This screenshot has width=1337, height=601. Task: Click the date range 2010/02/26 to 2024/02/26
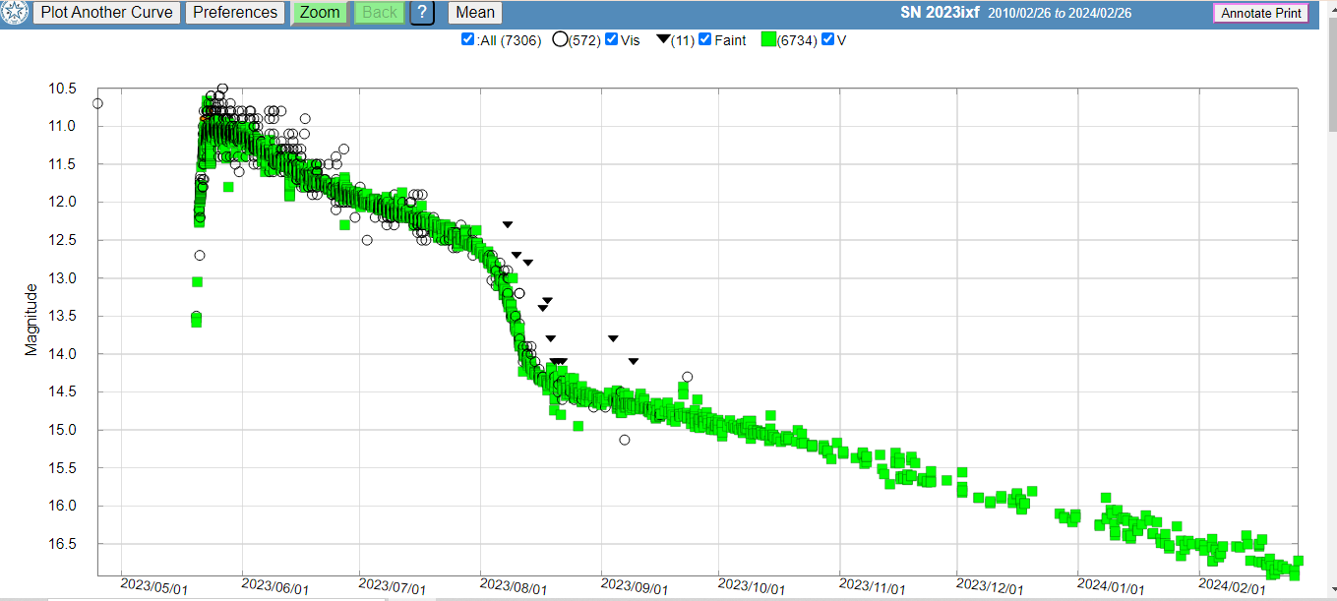(x=1059, y=13)
